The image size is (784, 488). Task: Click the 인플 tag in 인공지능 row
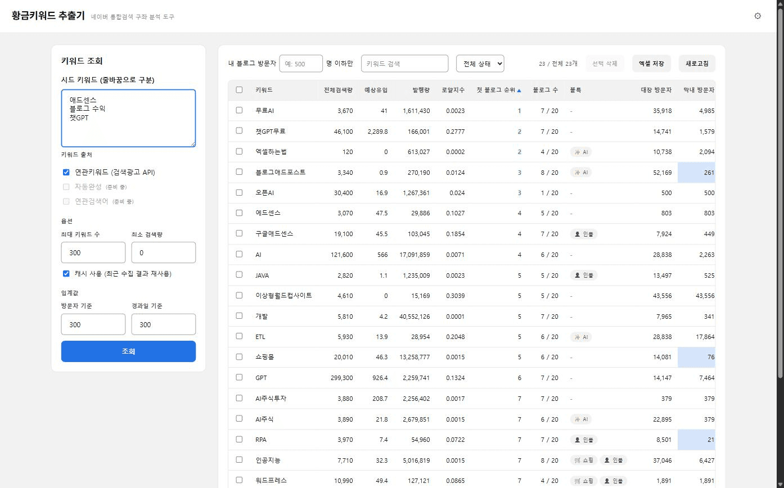pos(614,460)
